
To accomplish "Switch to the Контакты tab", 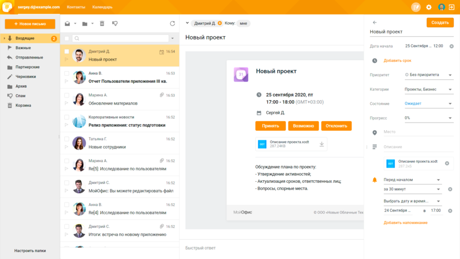I will (76, 7).
